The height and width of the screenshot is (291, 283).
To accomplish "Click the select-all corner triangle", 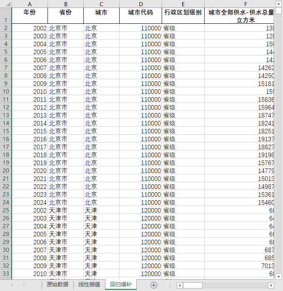I will point(8,4).
